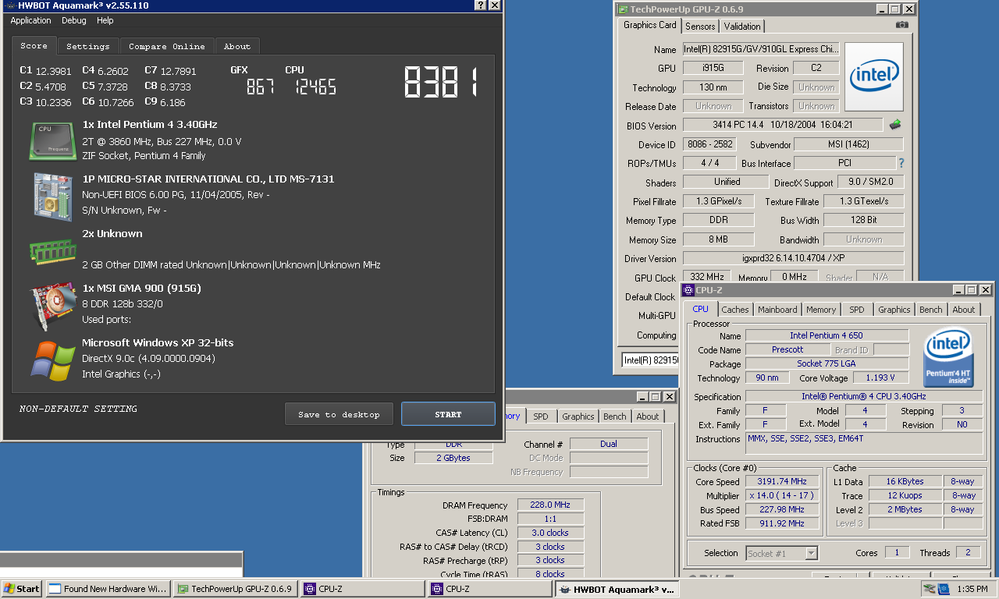Screen dimensions: 999x599
Task: Open the GPU selection dropdown at GPU-Z bottom
Action: pos(650,360)
